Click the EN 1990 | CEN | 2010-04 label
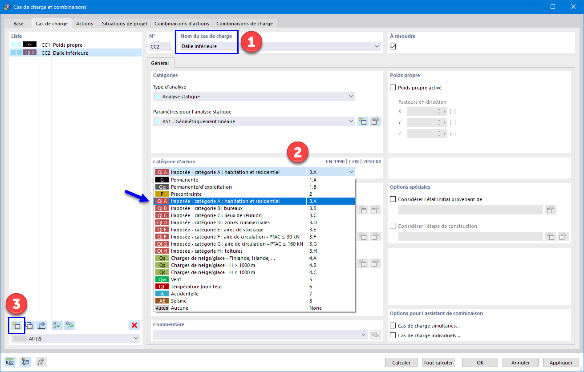Image resolution: width=584 pixels, height=372 pixels. point(353,162)
